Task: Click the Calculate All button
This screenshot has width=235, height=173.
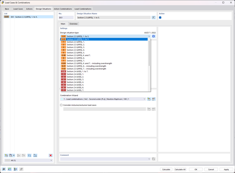Action: click(180, 169)
